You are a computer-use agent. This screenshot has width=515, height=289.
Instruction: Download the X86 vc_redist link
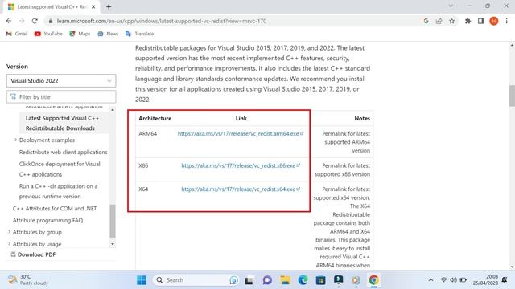[240, 166]
